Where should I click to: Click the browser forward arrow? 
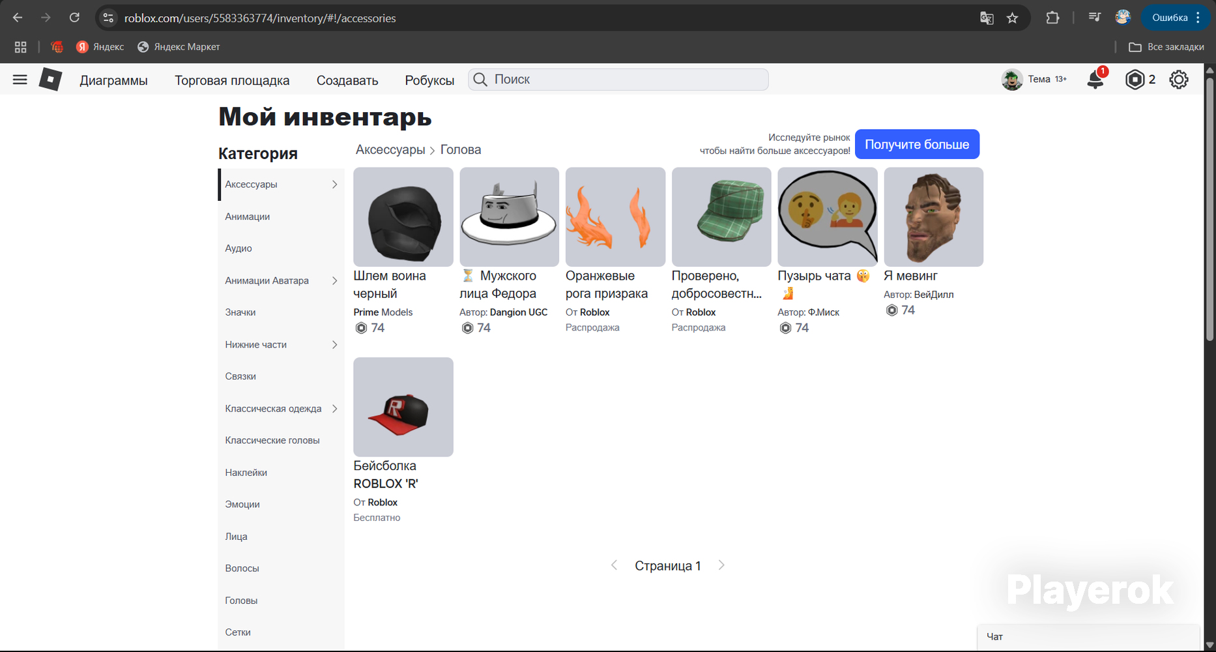tap(46, 18)
